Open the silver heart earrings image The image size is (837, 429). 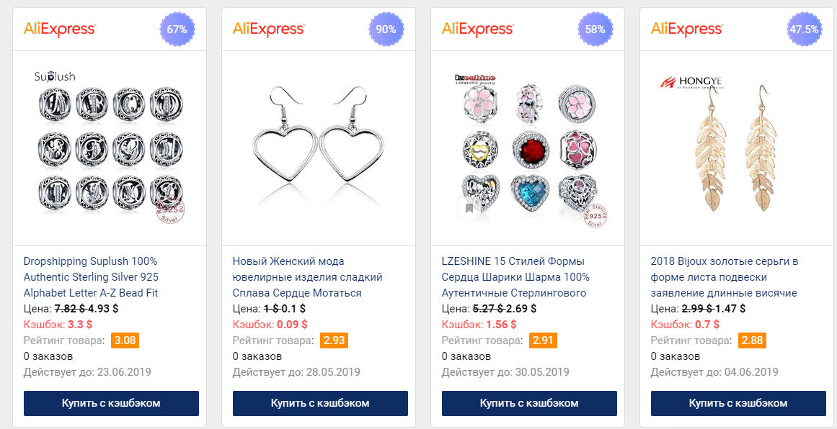319,148
